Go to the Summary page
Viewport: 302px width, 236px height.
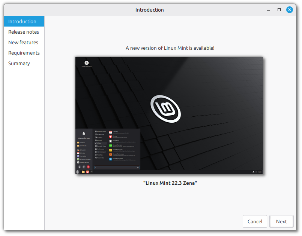(x=19, y=63)
